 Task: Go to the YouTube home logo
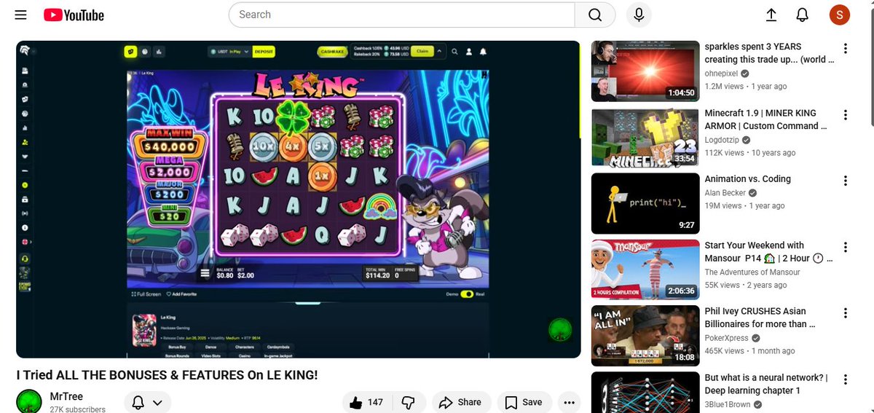click(x=74, y=15)
